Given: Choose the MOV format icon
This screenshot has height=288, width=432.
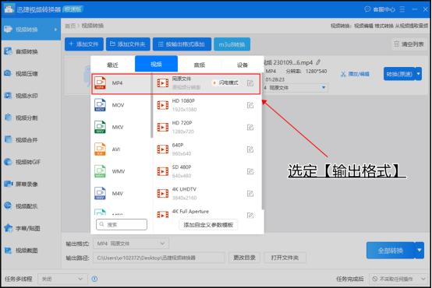Looking at the screenshot, I should point(100,105).
